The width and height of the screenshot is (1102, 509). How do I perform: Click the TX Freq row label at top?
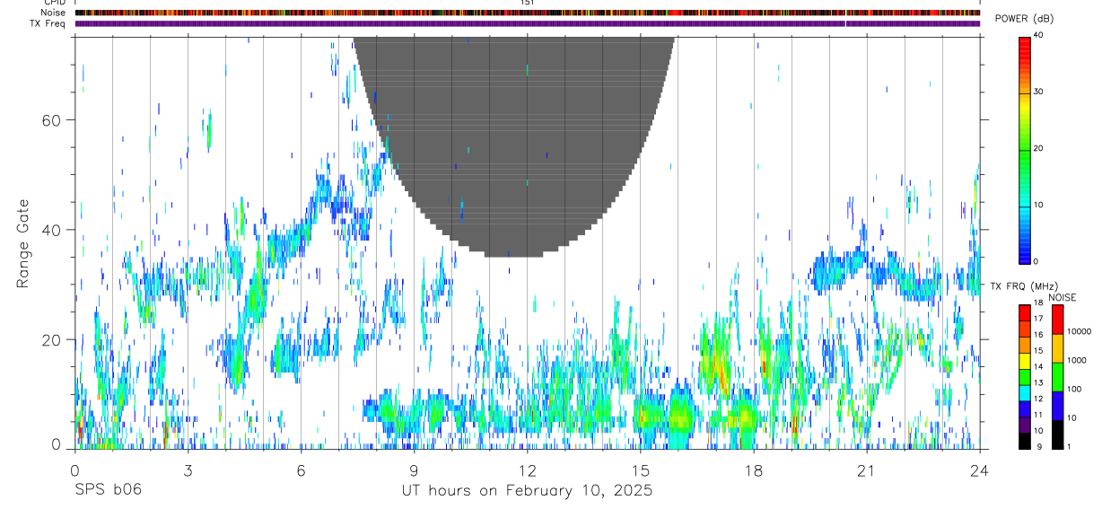pos(48,23)
